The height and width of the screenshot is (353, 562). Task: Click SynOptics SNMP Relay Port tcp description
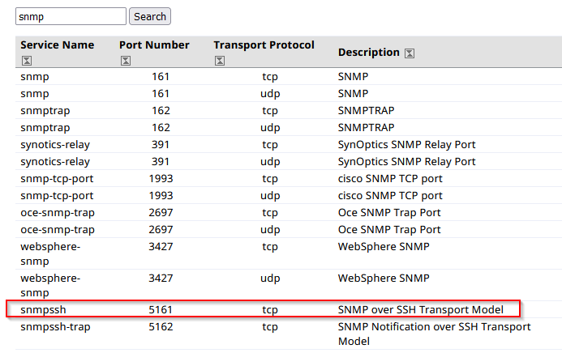406,145
